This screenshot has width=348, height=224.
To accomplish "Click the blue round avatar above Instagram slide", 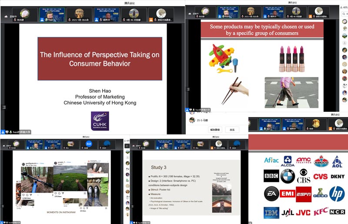I will coord(89,144).
